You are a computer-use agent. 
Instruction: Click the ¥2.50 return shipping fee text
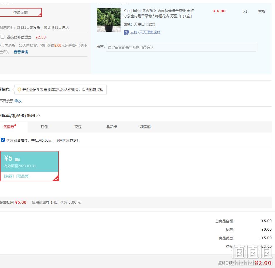coord(40,37)
